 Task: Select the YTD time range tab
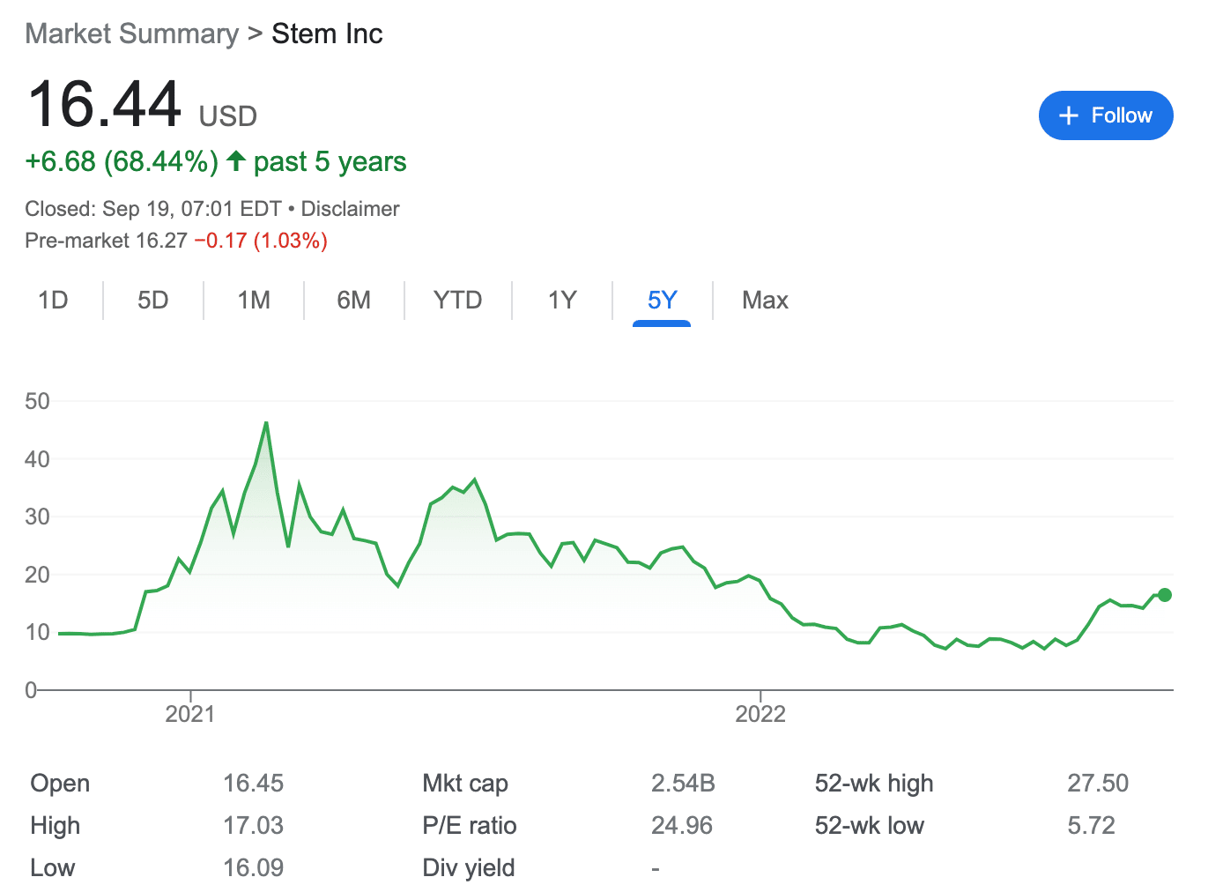coord(457,301)
